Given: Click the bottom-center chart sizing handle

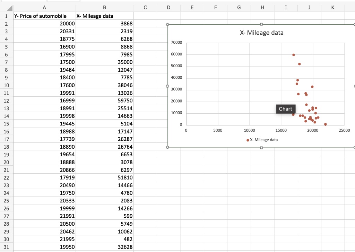Looking at the screenshot, I should click(x=261, y=147).
